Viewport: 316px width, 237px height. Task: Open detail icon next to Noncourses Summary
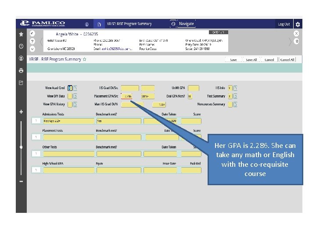coord(235,104)
